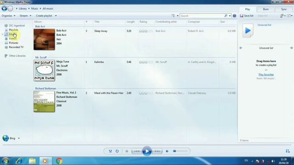The width and height of the screenshot is (294, 165).
Task: Click the greyed forward navigation arrow
Action: (10, 8)
